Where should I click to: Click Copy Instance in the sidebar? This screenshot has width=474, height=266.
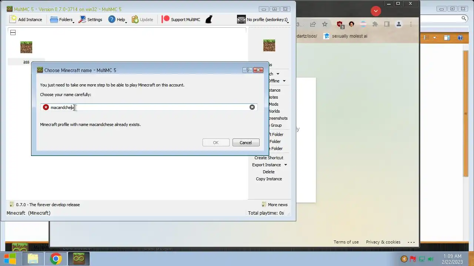(268, 179)
